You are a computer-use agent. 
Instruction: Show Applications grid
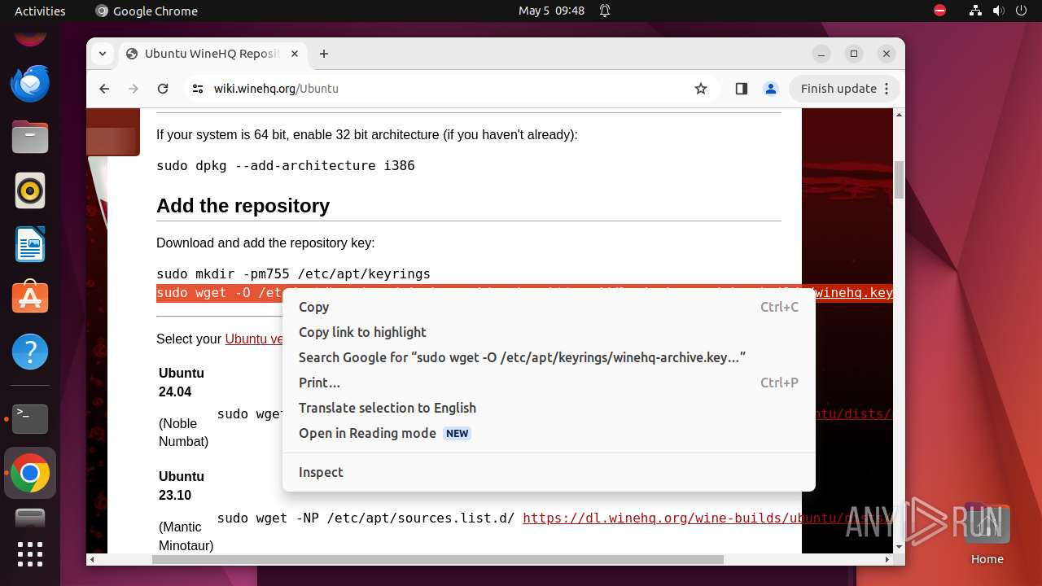coord(30,554)
